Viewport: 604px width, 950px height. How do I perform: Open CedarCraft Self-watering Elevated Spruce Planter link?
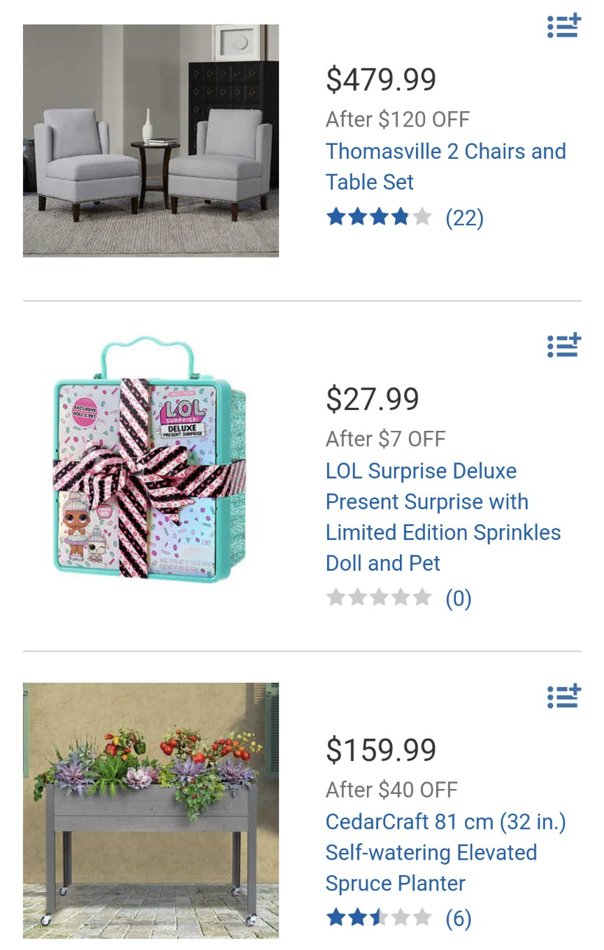[446, 852]
